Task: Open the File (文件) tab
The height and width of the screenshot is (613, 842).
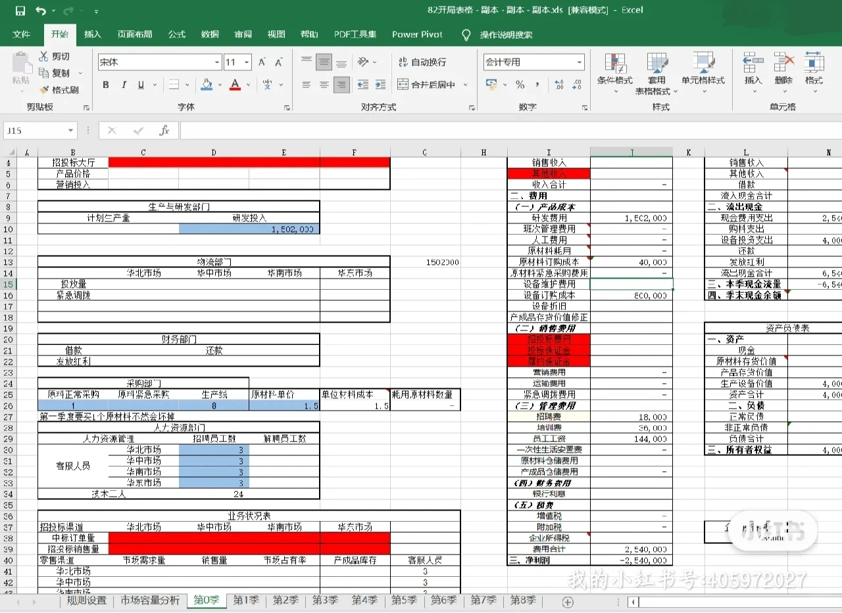Action: point(21,35)
